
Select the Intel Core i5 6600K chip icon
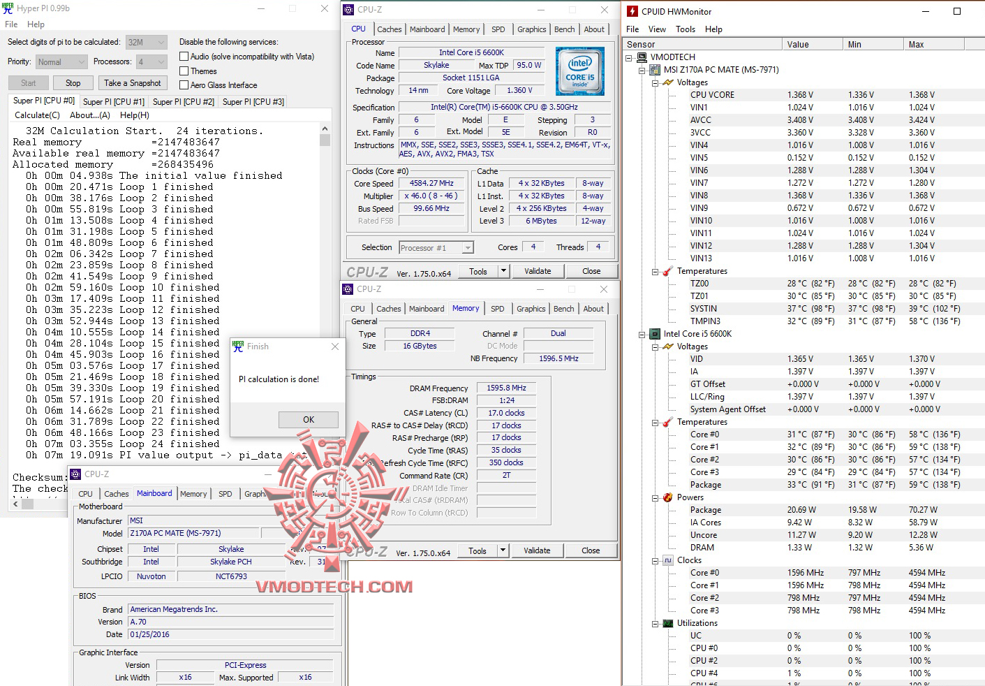[x=655, y=334]
